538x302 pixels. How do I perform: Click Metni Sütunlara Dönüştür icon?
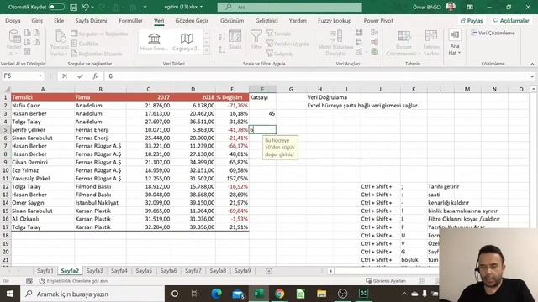335,43
